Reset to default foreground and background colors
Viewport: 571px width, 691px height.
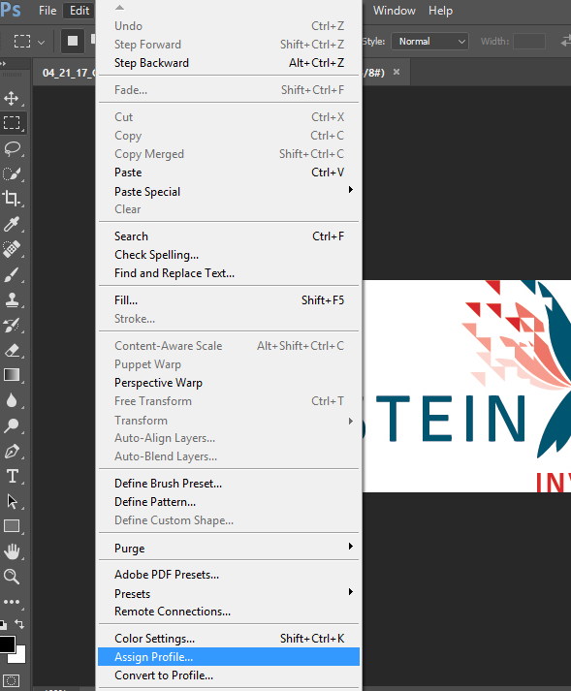[3, 624]
